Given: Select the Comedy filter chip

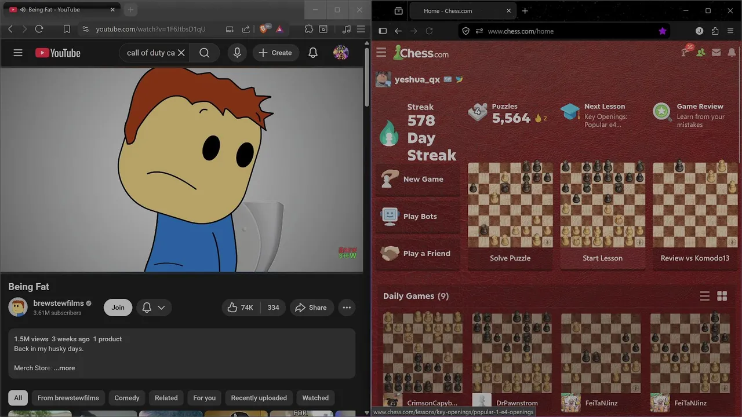Looking at the screenshot, I should [x=127, y=398].
